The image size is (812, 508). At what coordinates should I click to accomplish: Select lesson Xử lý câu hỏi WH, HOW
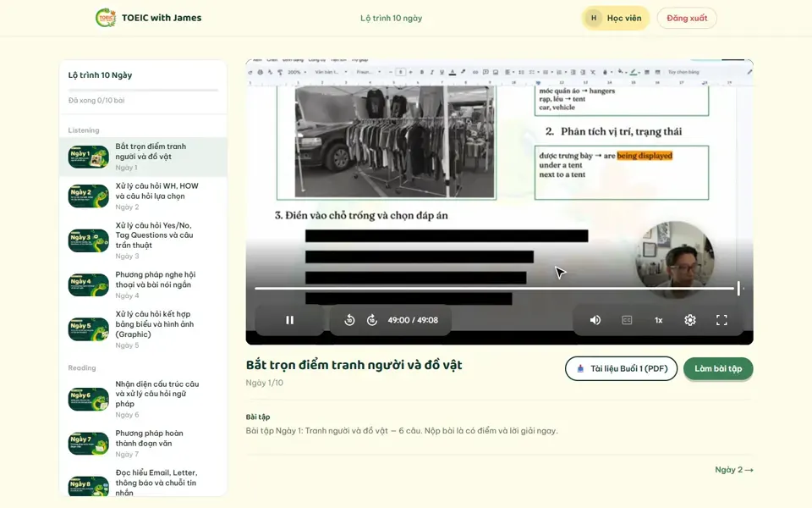click(x=144, y=196)
